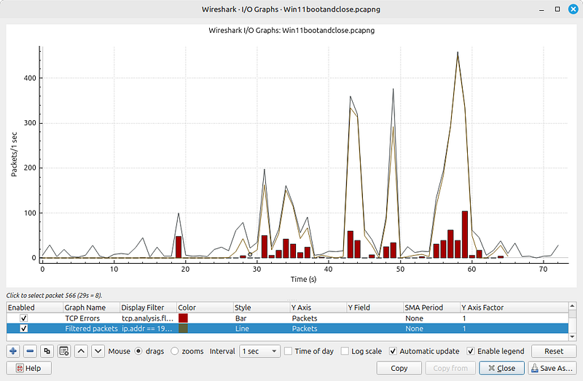Viewport: 583px width, 381px height.
Task: Move selected graph up
Action: pyautogui.click(x=81, y=351)
